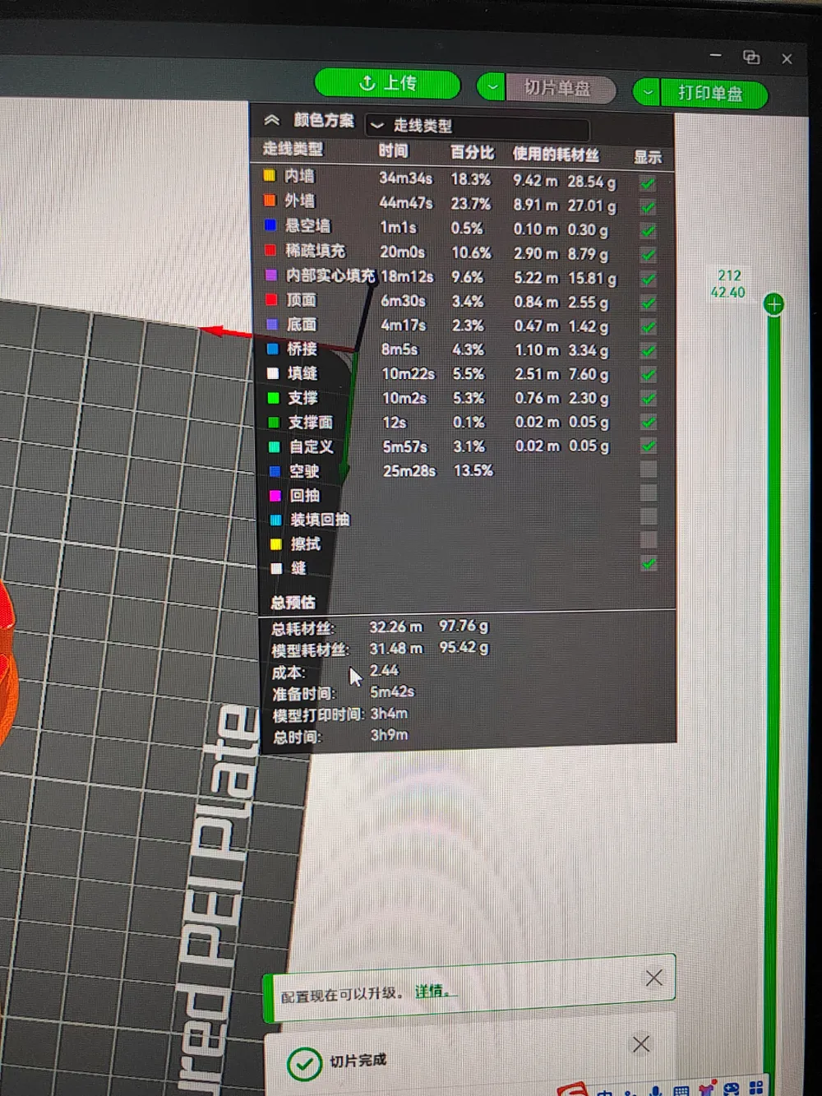Click the green checkmark icon by 切片完成
The height and width of the screenshot is (1096, 822).
[x=304, y=1064]
